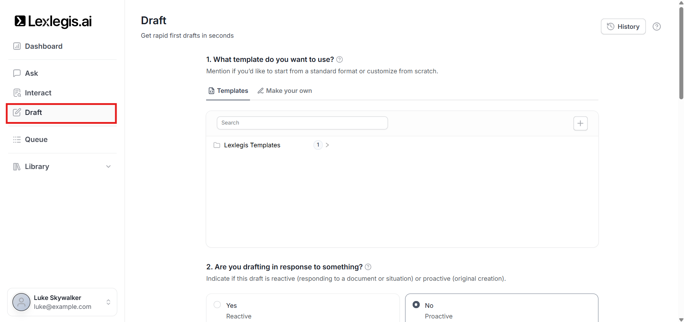Switch to the Make your own tab
This screenshot has width=684, height=322.
285,91
